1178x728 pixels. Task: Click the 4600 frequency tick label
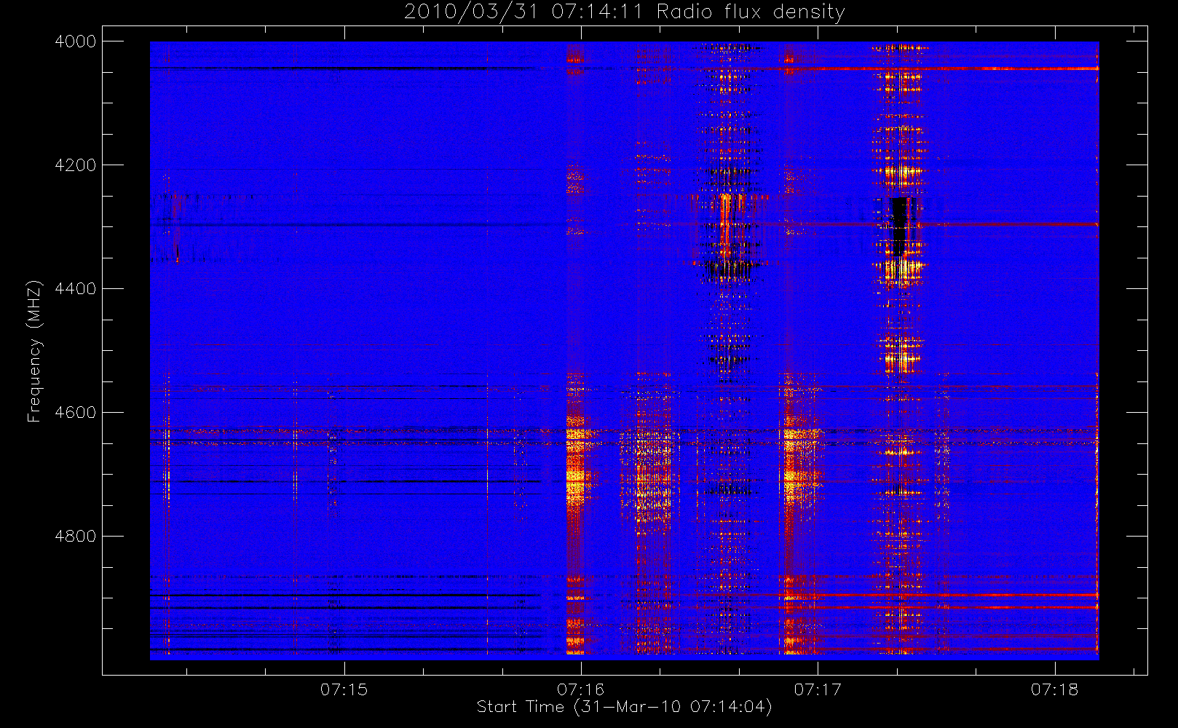(x=76, y=413)
